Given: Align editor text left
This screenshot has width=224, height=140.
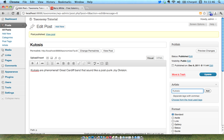Looking at the screenshot, I should coord(63,63).
